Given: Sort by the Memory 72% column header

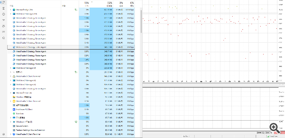Looking at the screenshot, I should [101, 4].
